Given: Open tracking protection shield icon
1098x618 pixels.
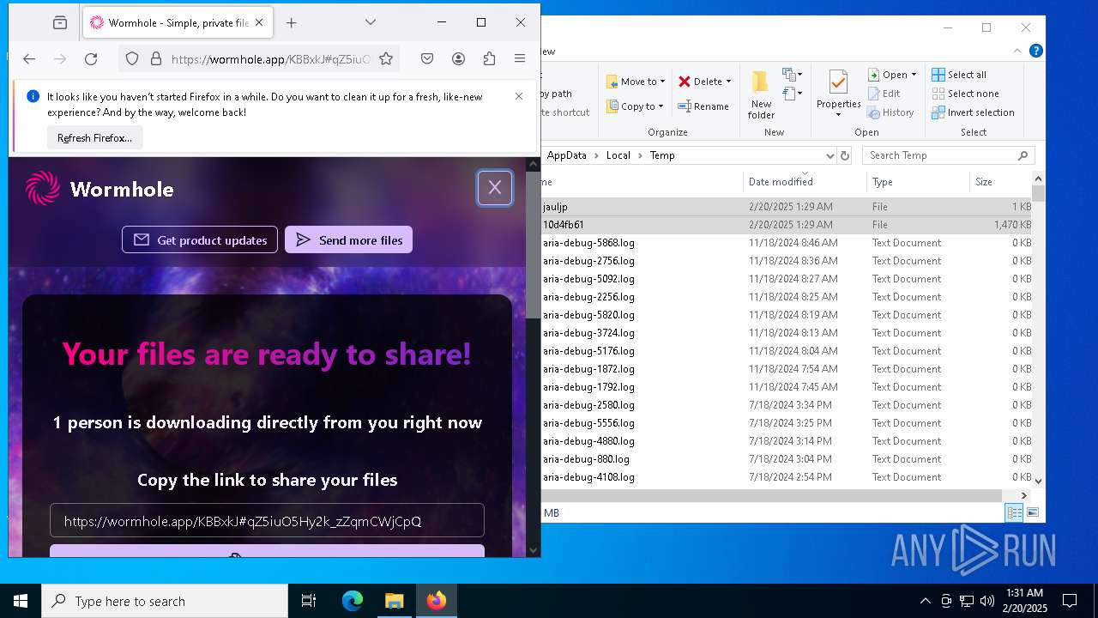Looking at the screenshot, I should (x=131, y=58).
